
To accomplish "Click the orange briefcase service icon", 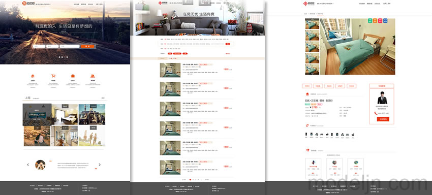I will click(x=73, y=76).
